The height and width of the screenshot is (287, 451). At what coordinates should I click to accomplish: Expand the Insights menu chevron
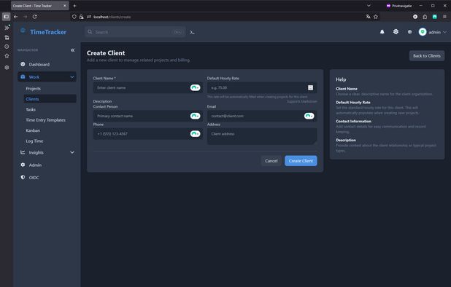pyautogui.click(x=72, y=152)
